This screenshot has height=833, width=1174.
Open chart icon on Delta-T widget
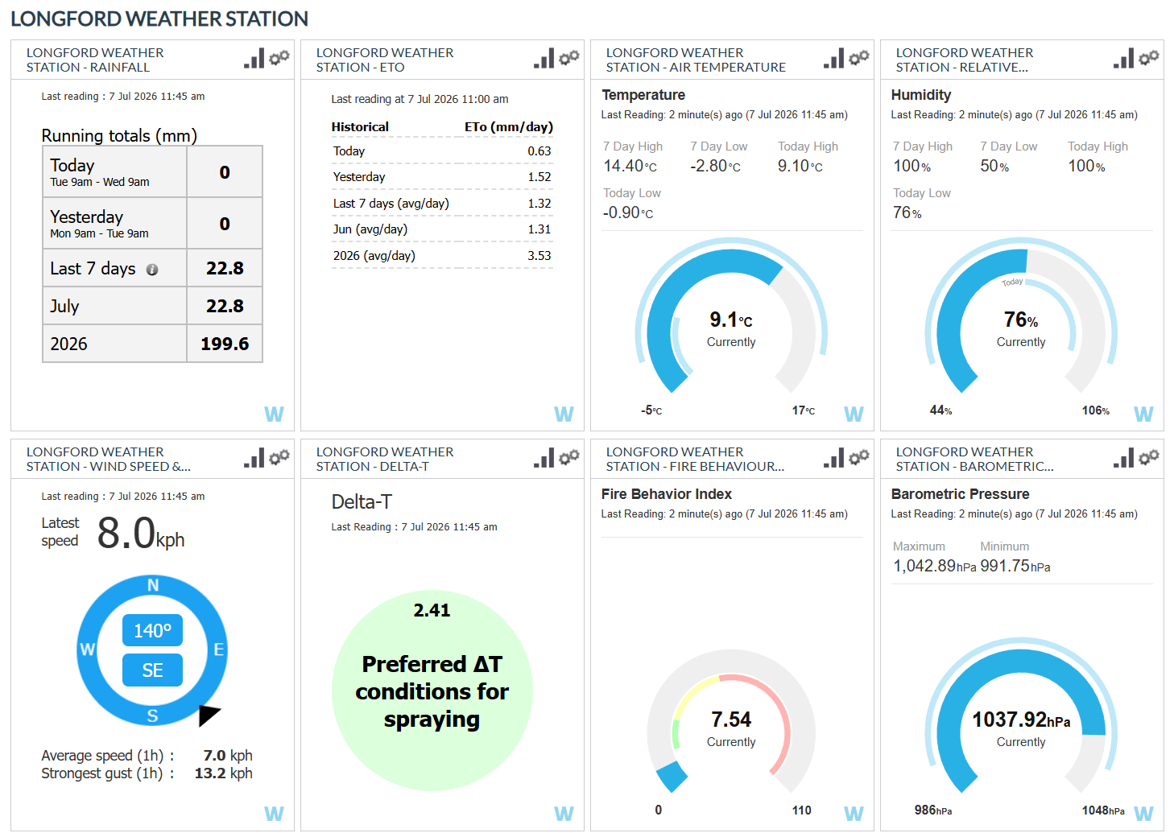[x=544, y=458]
